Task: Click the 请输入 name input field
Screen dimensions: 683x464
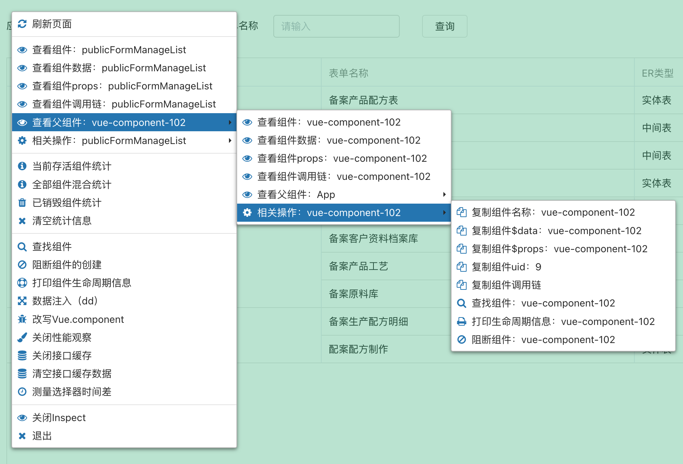Action: (336, 26)
